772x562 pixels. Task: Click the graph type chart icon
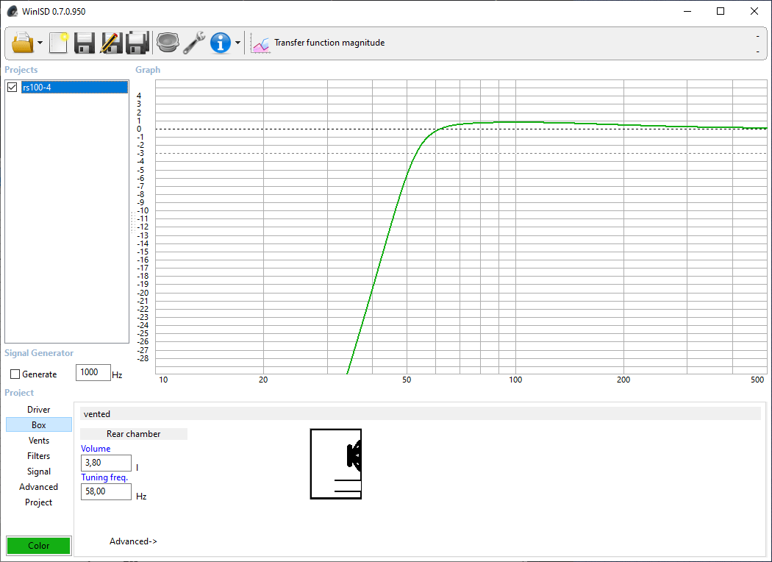coord(260,43)
